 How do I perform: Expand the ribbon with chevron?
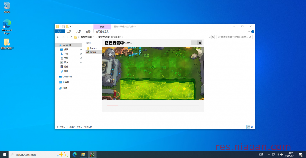tap(249, 32)
